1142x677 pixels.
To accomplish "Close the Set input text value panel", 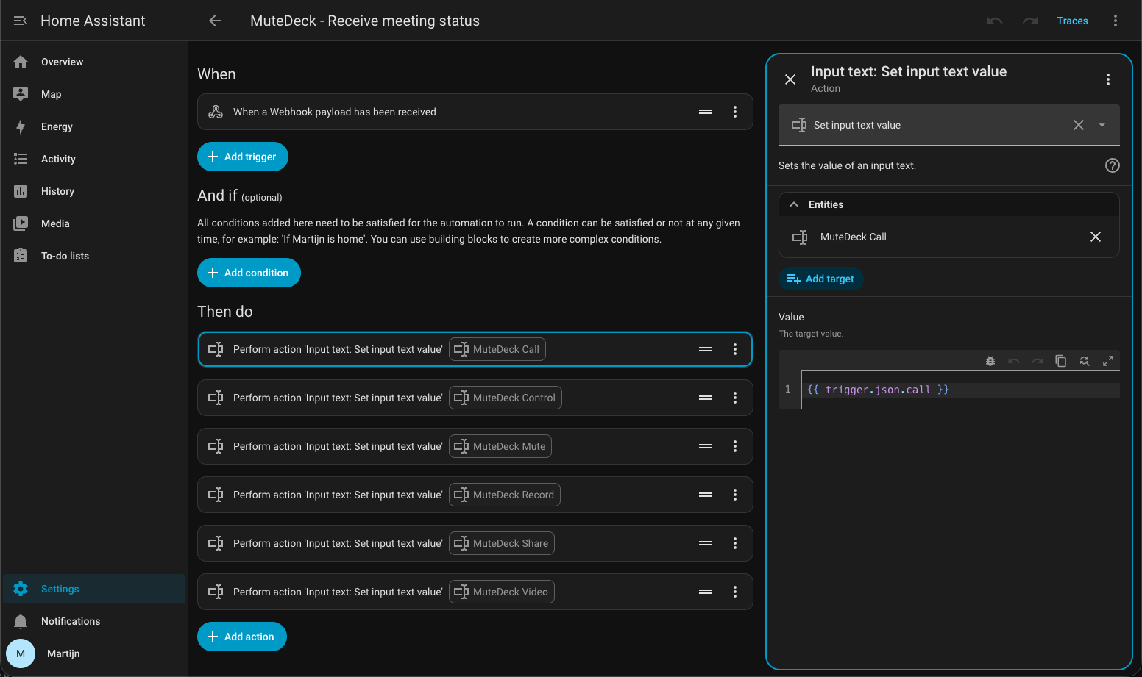I will point(790,79).
